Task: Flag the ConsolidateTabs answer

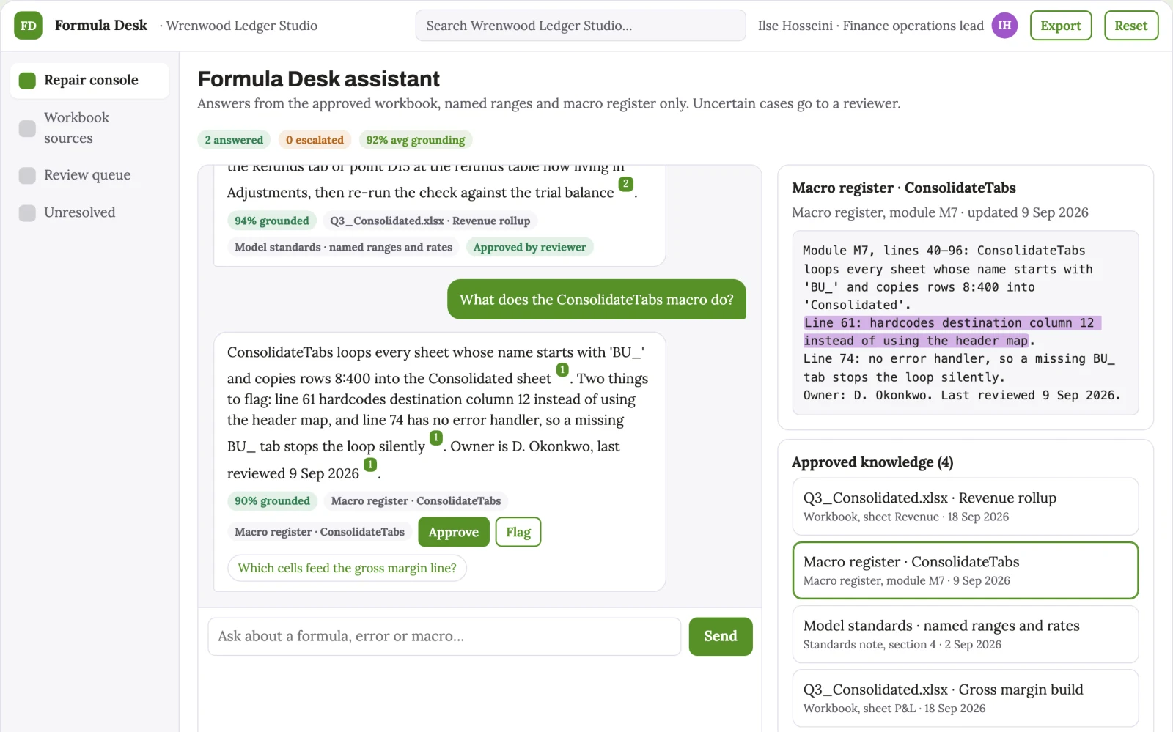Action: (518, 533)
